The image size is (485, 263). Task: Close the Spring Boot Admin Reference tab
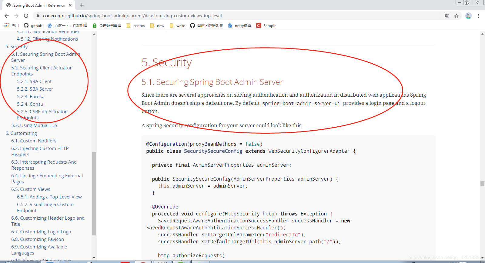pyautogui.click(x=70, y=5)
